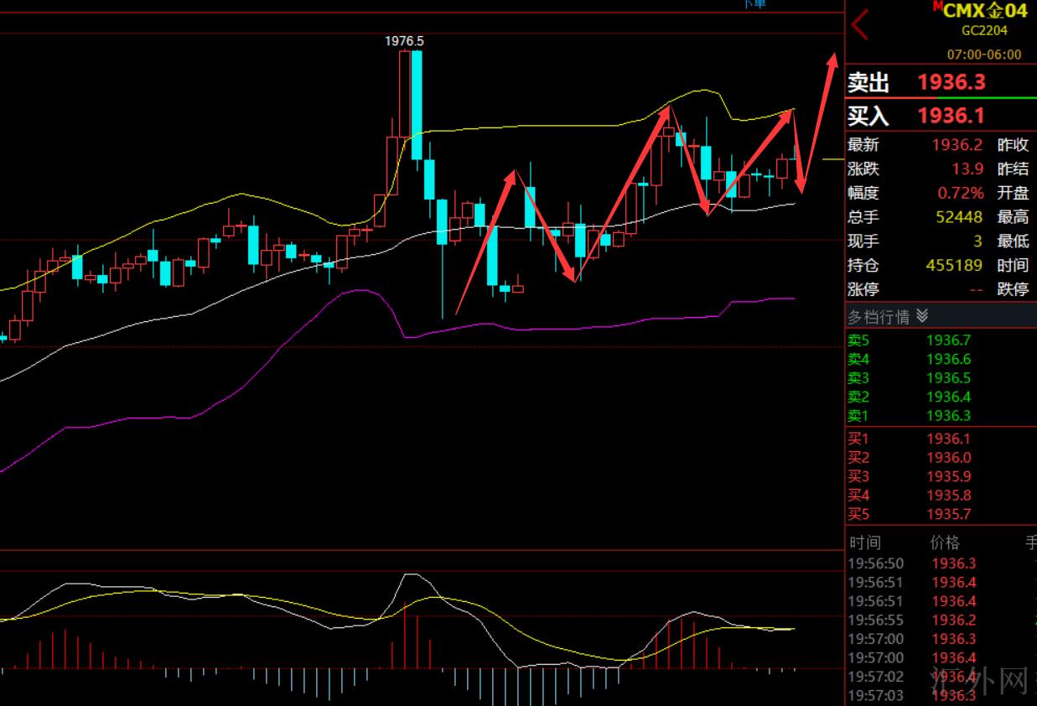1037x706 pixels.
Task: Click the 07:00-06:00 trading session time
Action: [984, 55]
